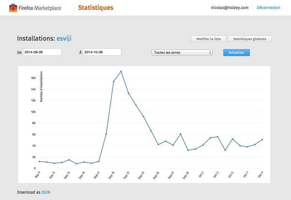This screenshot has width=291, height=200.
Task: Click the nicolas@hoizey.com account email
Action: coord(229,8)
